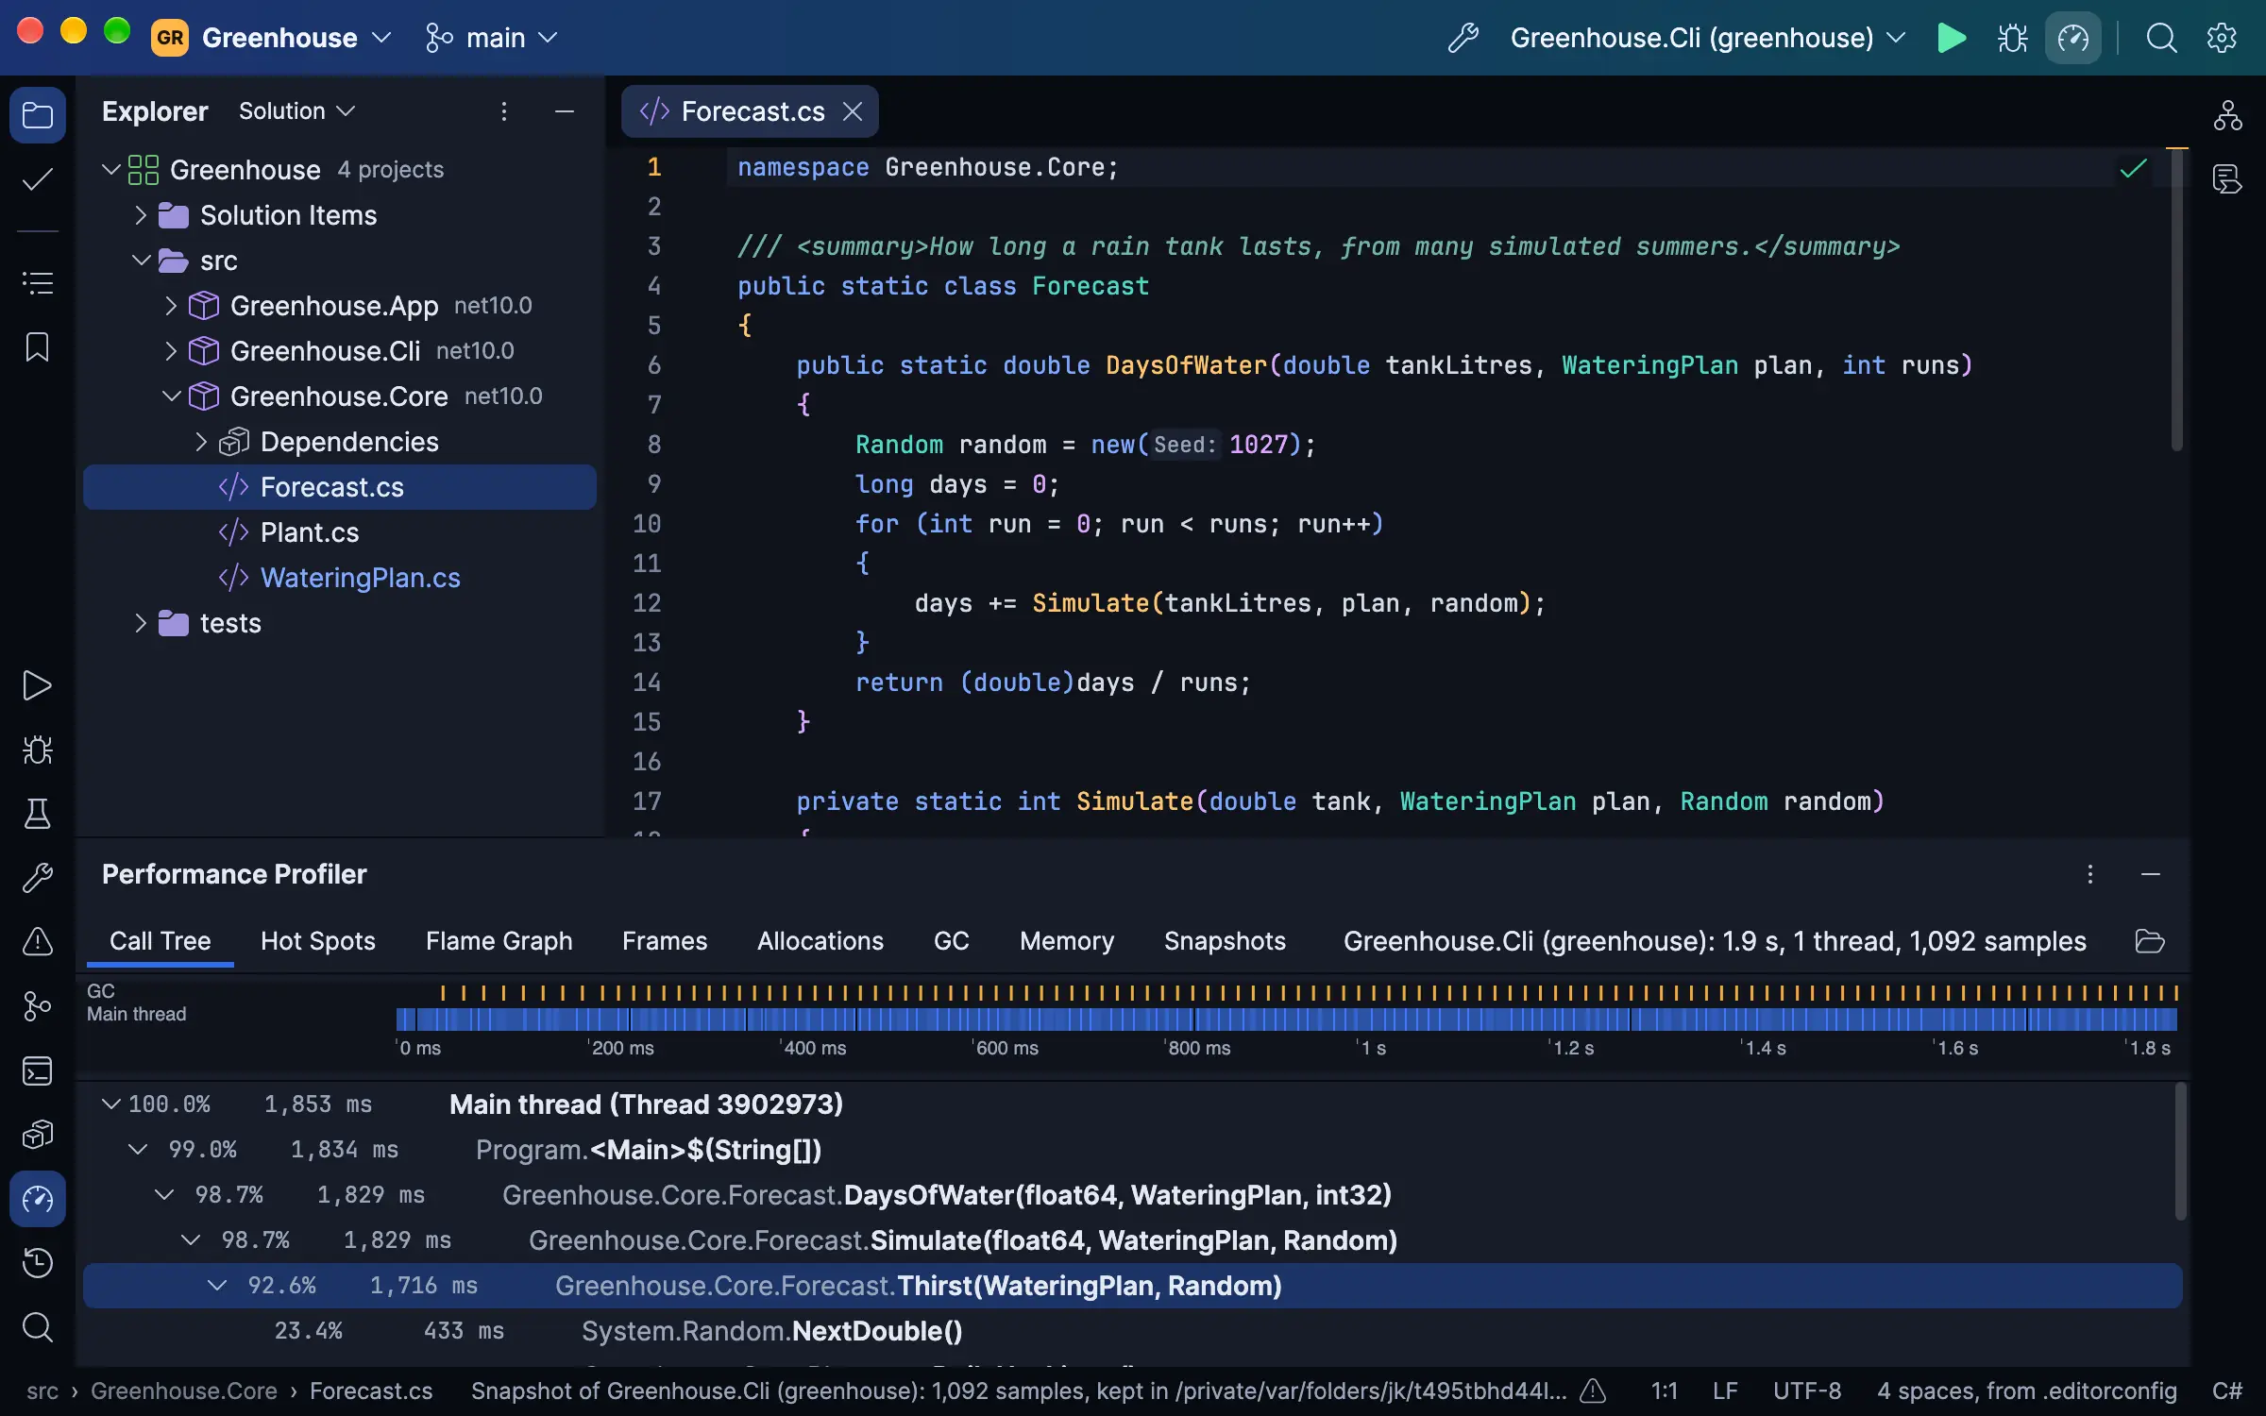Open the main branch dropdown
The height and width of the screenshot is (1416, 2266).
[x=492, y=38]
